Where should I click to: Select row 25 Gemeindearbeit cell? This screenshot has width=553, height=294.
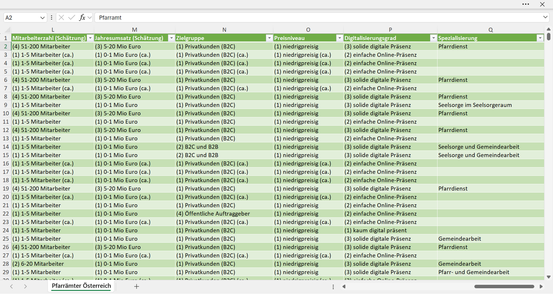pos(491,239)
